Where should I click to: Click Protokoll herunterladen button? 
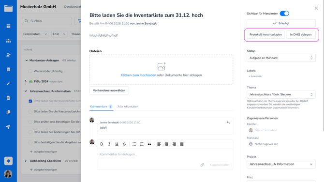(x=265, y=34)
